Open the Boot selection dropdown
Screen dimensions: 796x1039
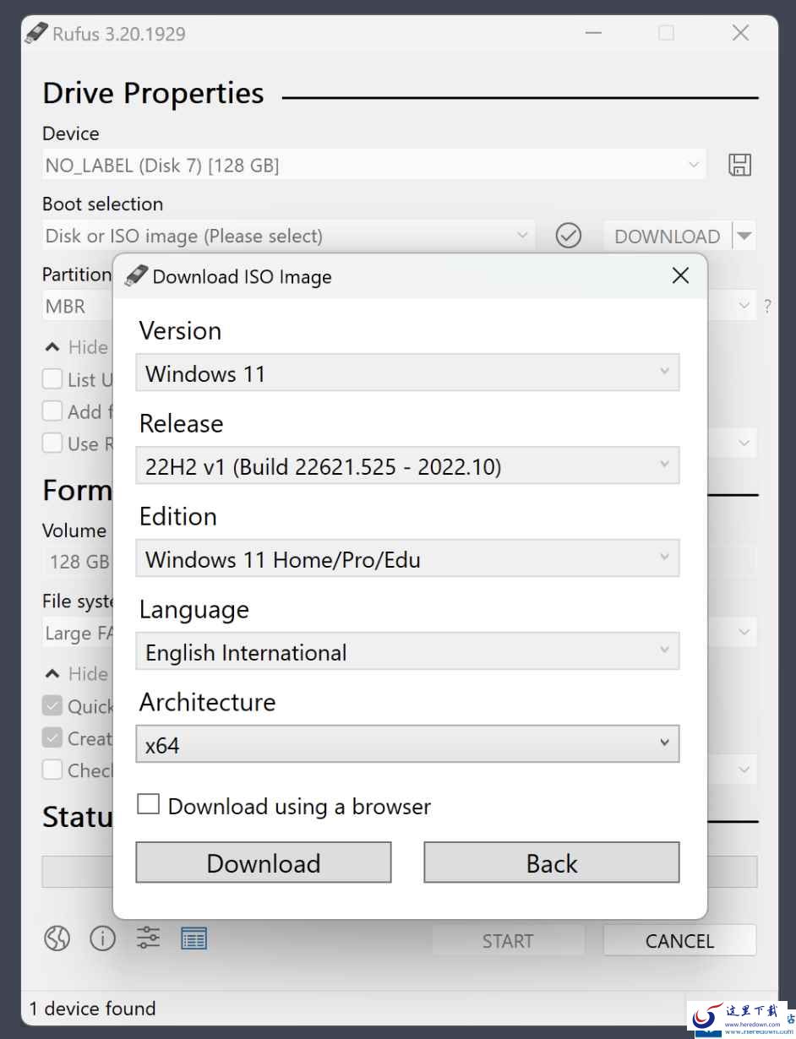[x=288, y=236]
